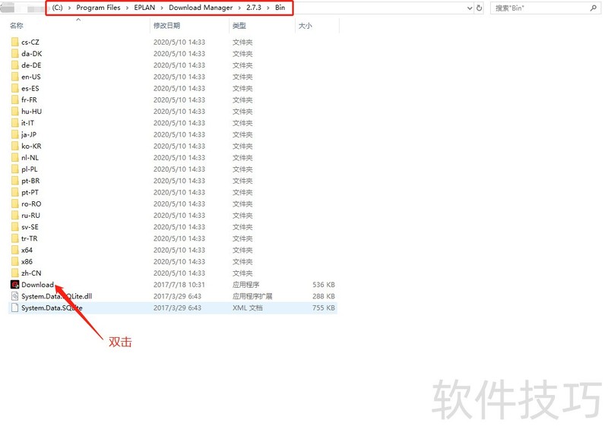Select the Download application icon
Image resolution: width=608 pixels, height=445 pixels.
(14, 285)
